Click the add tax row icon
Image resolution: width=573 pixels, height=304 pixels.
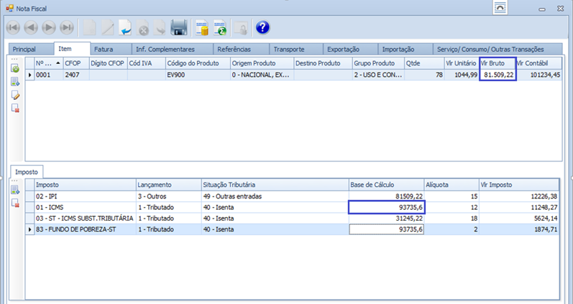[15, 190]
